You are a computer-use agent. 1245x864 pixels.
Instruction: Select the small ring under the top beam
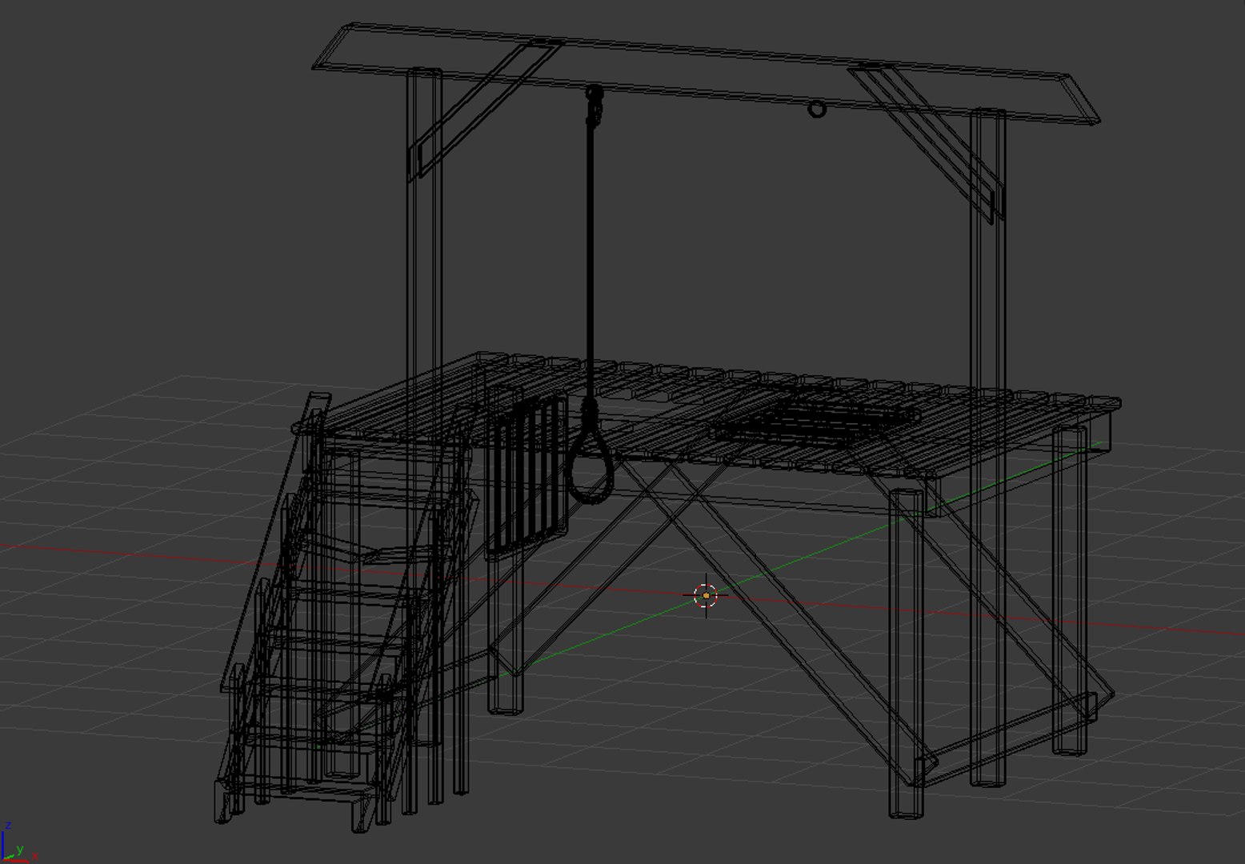pyautogui.click(x=816, y=109)
